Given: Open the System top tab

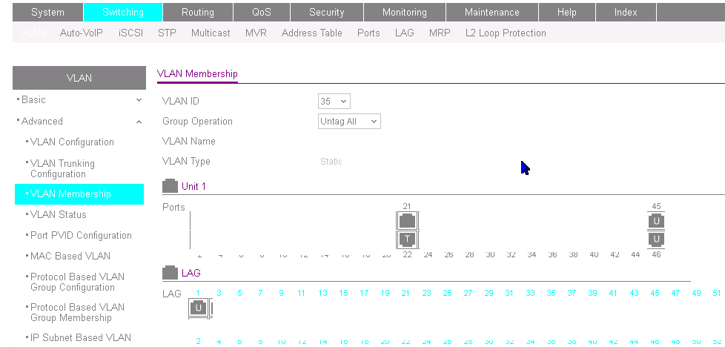Looking at the screenshot, I should pyautogui.click(x=47, y=13).
